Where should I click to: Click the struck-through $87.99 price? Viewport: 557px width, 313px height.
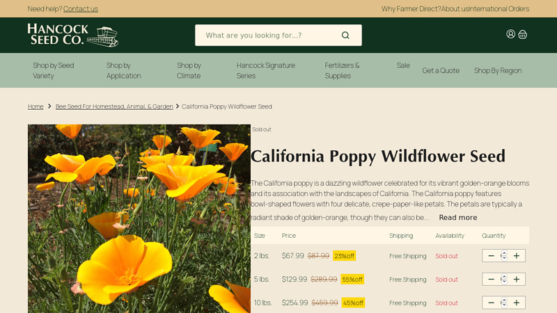pos(318,256)
